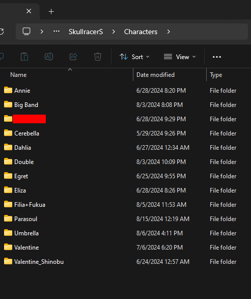Sort by Date modified column header
Screen dimensions: 251x299
155,75
